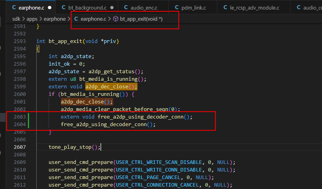Viewport: 322px width, 189px height.
Task: Click unsaved dot on earphone.c tab
Action: coord(49,8)
